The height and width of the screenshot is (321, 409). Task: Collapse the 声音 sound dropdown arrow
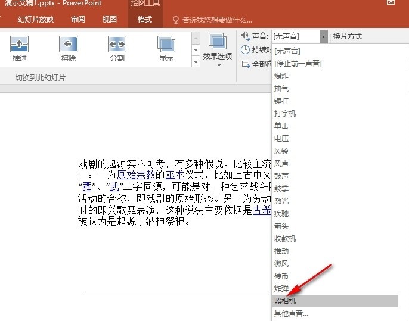[323, 36]
